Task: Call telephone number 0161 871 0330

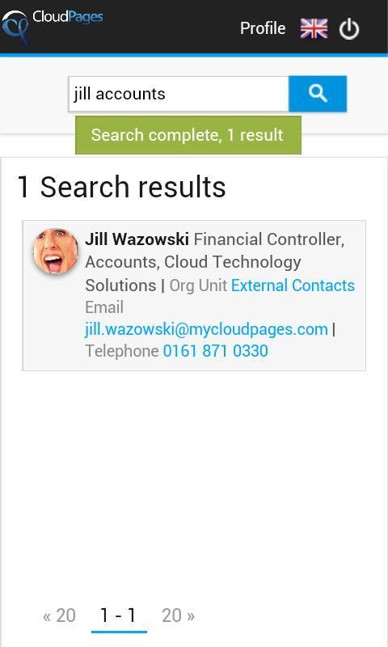Action: coord(216,351)
